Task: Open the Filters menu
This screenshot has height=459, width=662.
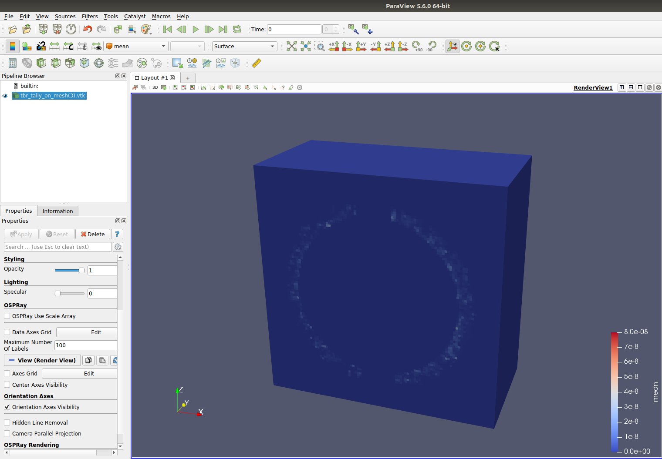Action: (90, 16)
